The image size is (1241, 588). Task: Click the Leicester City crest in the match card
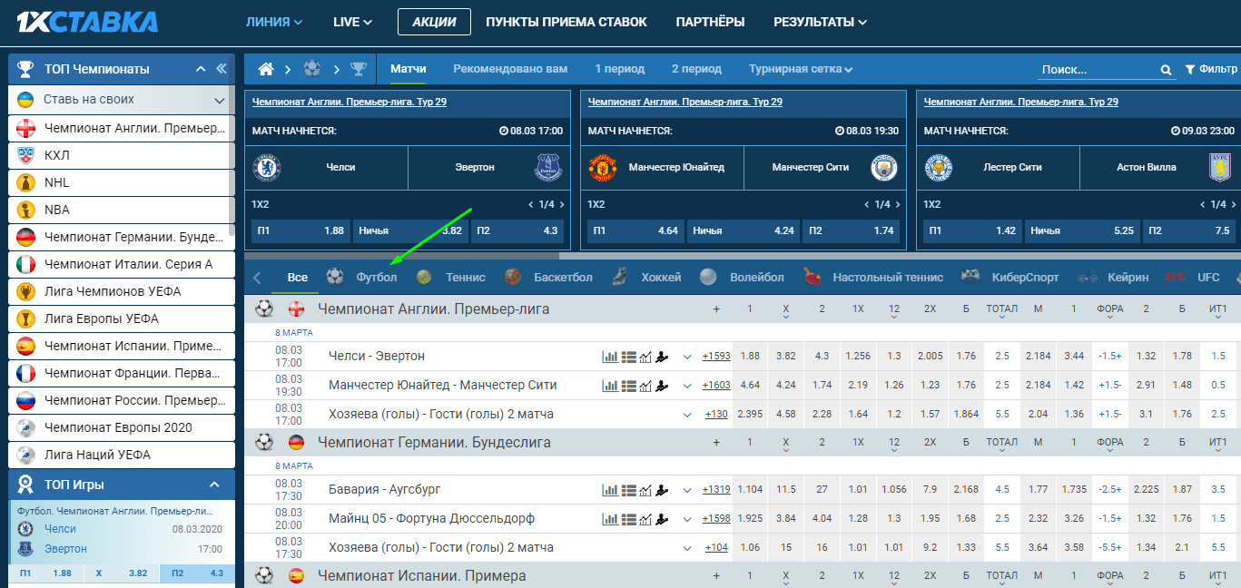(x=939, y=168)
